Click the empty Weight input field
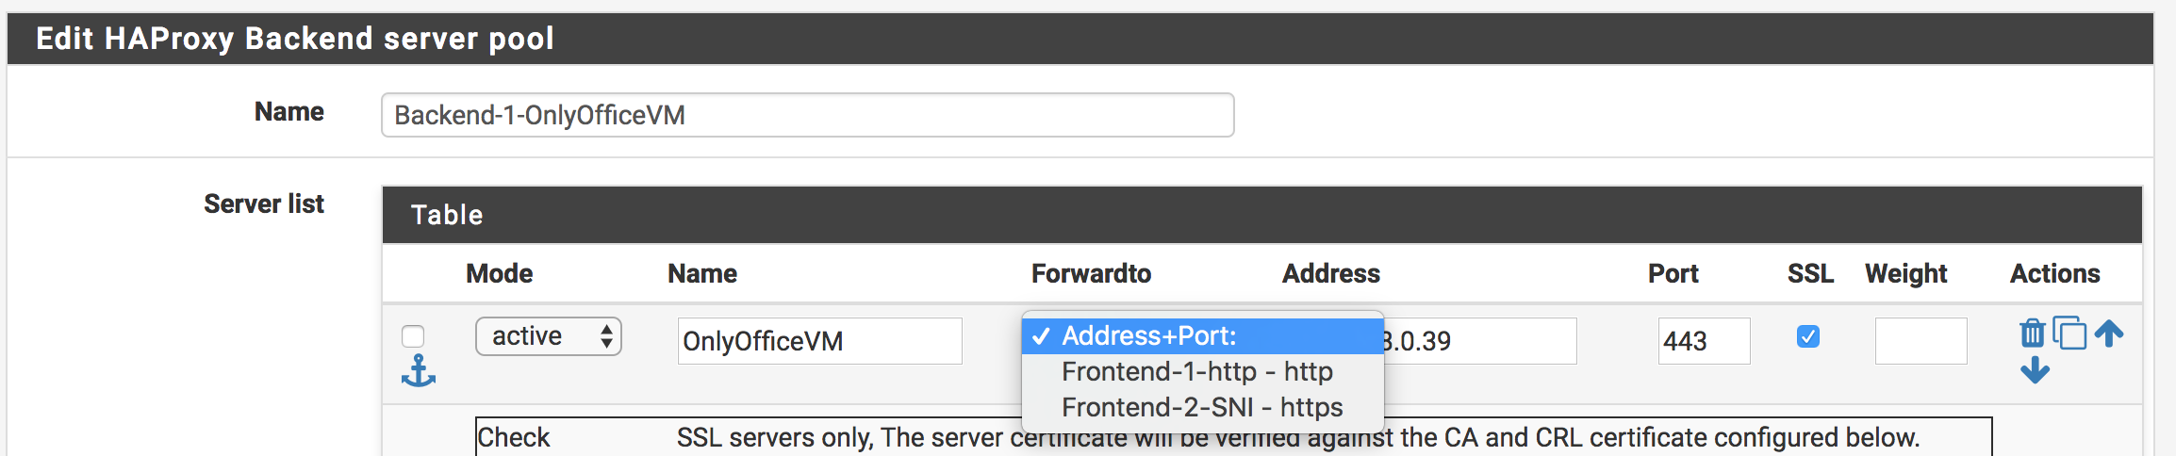This screenshot has height=456, width=2176. point(1920,341)
